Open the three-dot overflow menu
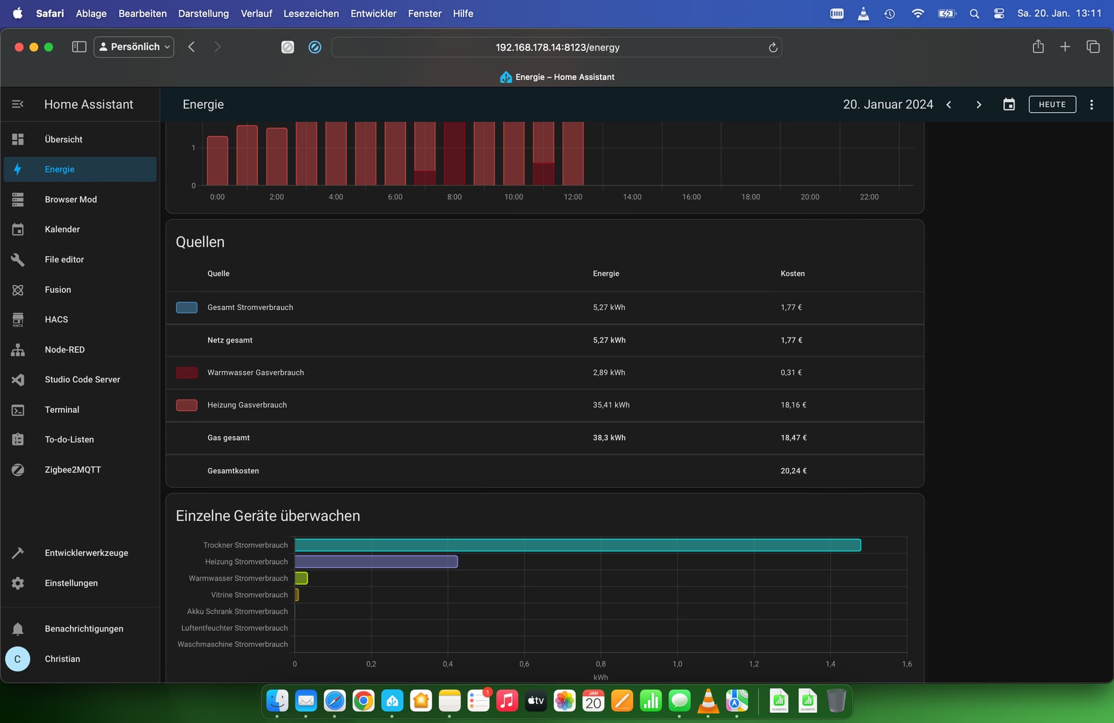Viewport: 1114px width, 723px height. pyautogui.click(x=1091, y=104)
